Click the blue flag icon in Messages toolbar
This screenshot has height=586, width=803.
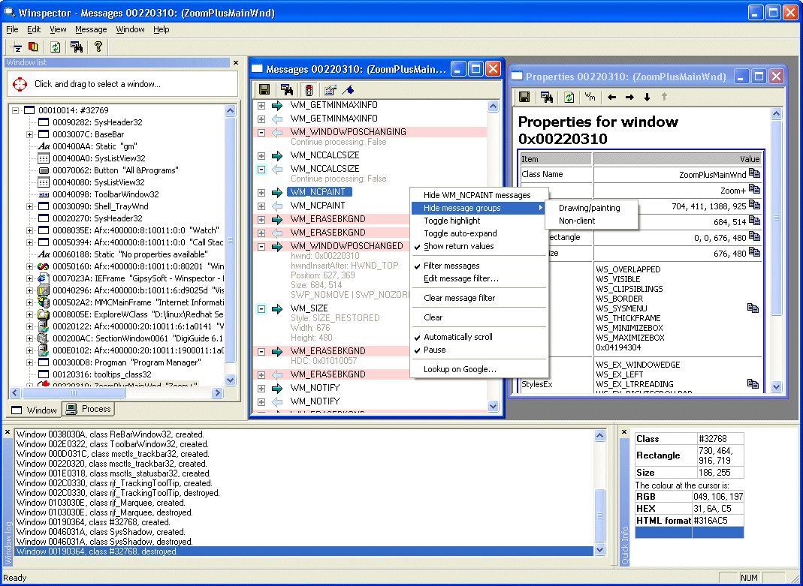pos(348,90)
